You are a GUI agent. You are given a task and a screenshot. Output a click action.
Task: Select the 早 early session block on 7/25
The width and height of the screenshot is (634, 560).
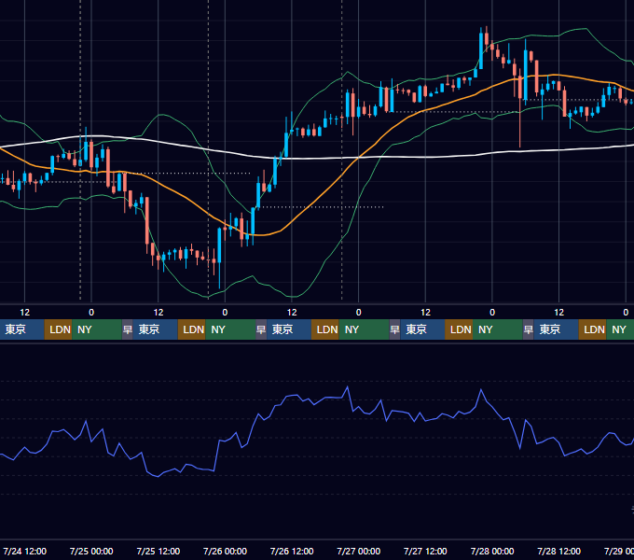pyautogui.click(x=128, y=329)
